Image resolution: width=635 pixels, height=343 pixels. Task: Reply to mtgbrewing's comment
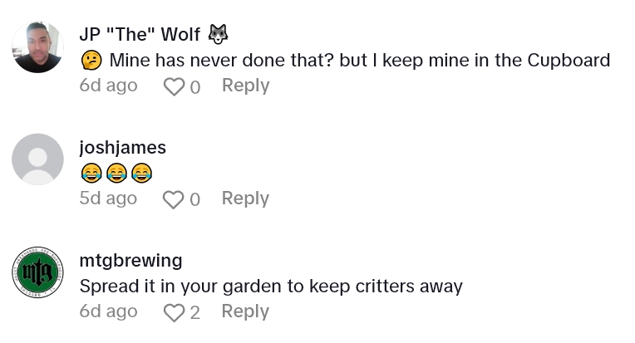[x=245, y=311]
